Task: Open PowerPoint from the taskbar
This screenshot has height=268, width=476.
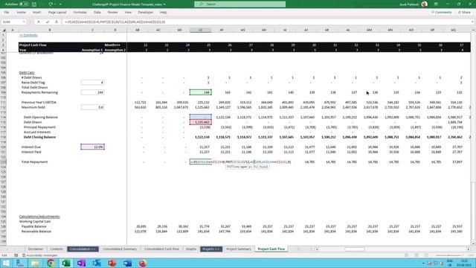Action: tap(112, 263)
